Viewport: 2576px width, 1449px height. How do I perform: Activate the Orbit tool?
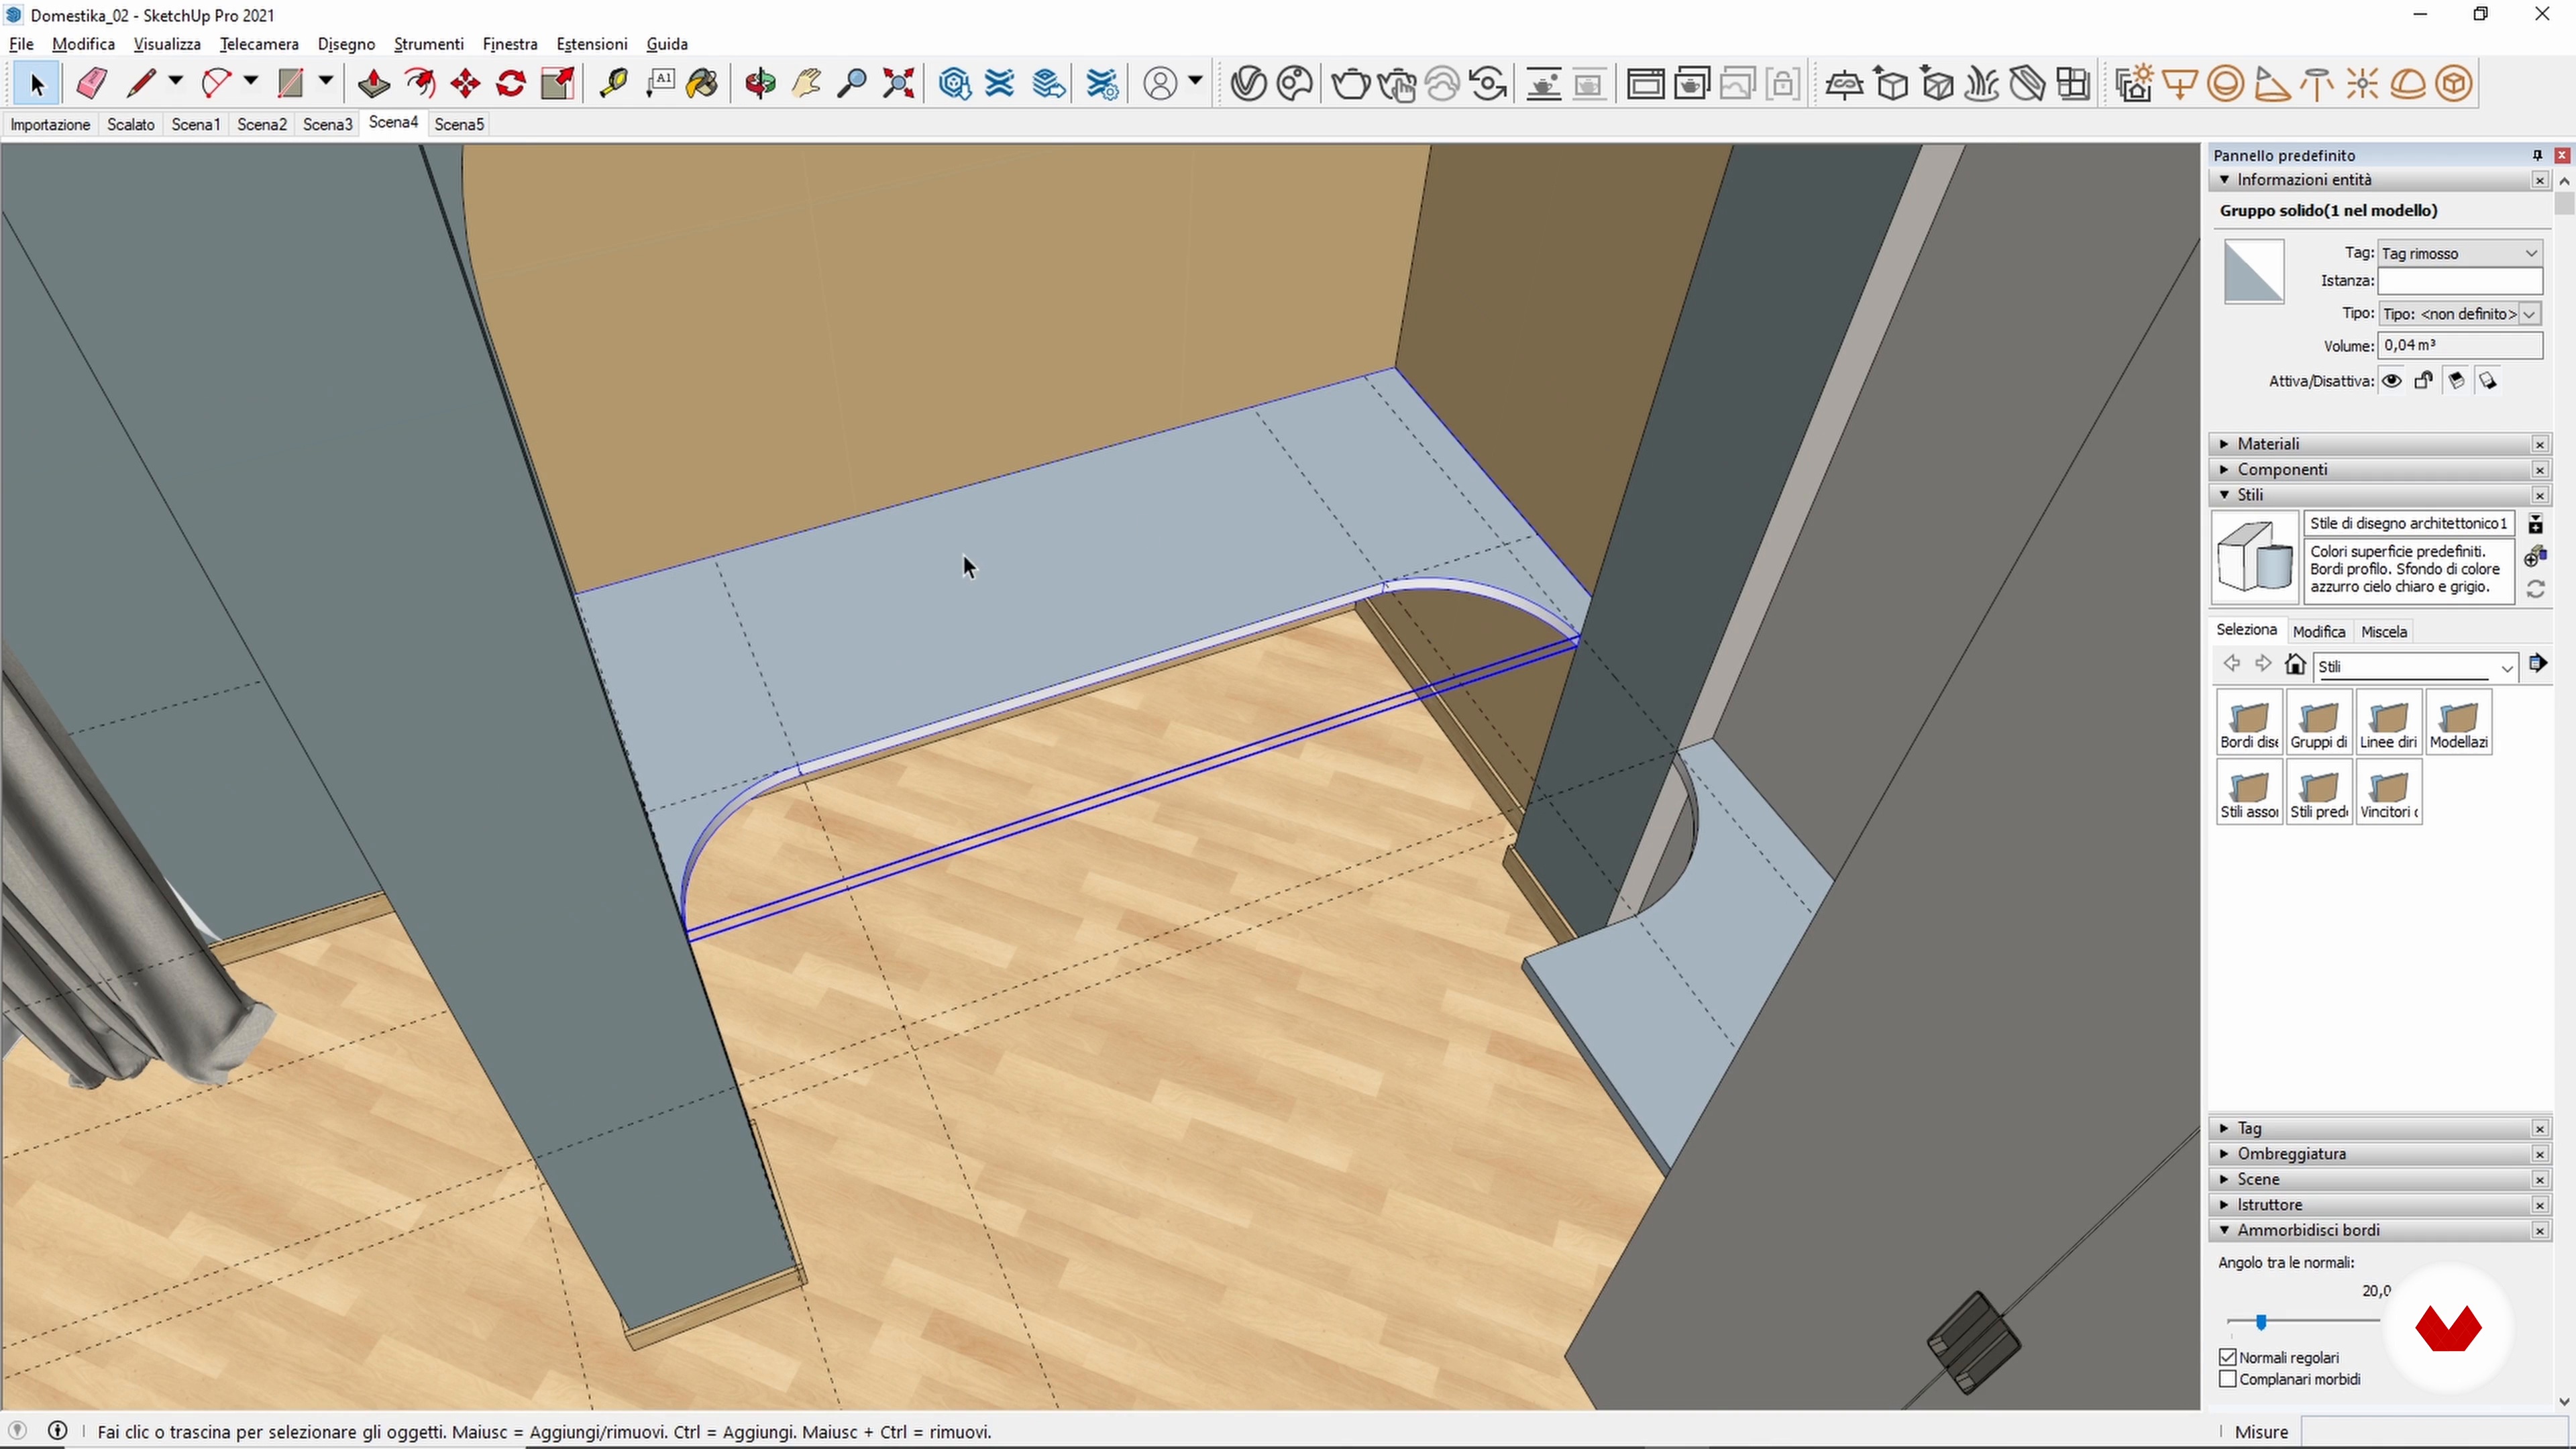tap(760, 83)
